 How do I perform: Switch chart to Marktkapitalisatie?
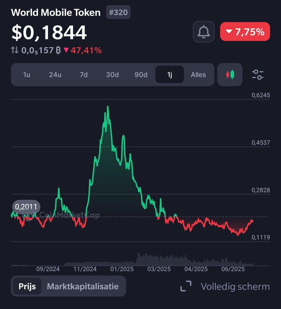click(83, 286)
